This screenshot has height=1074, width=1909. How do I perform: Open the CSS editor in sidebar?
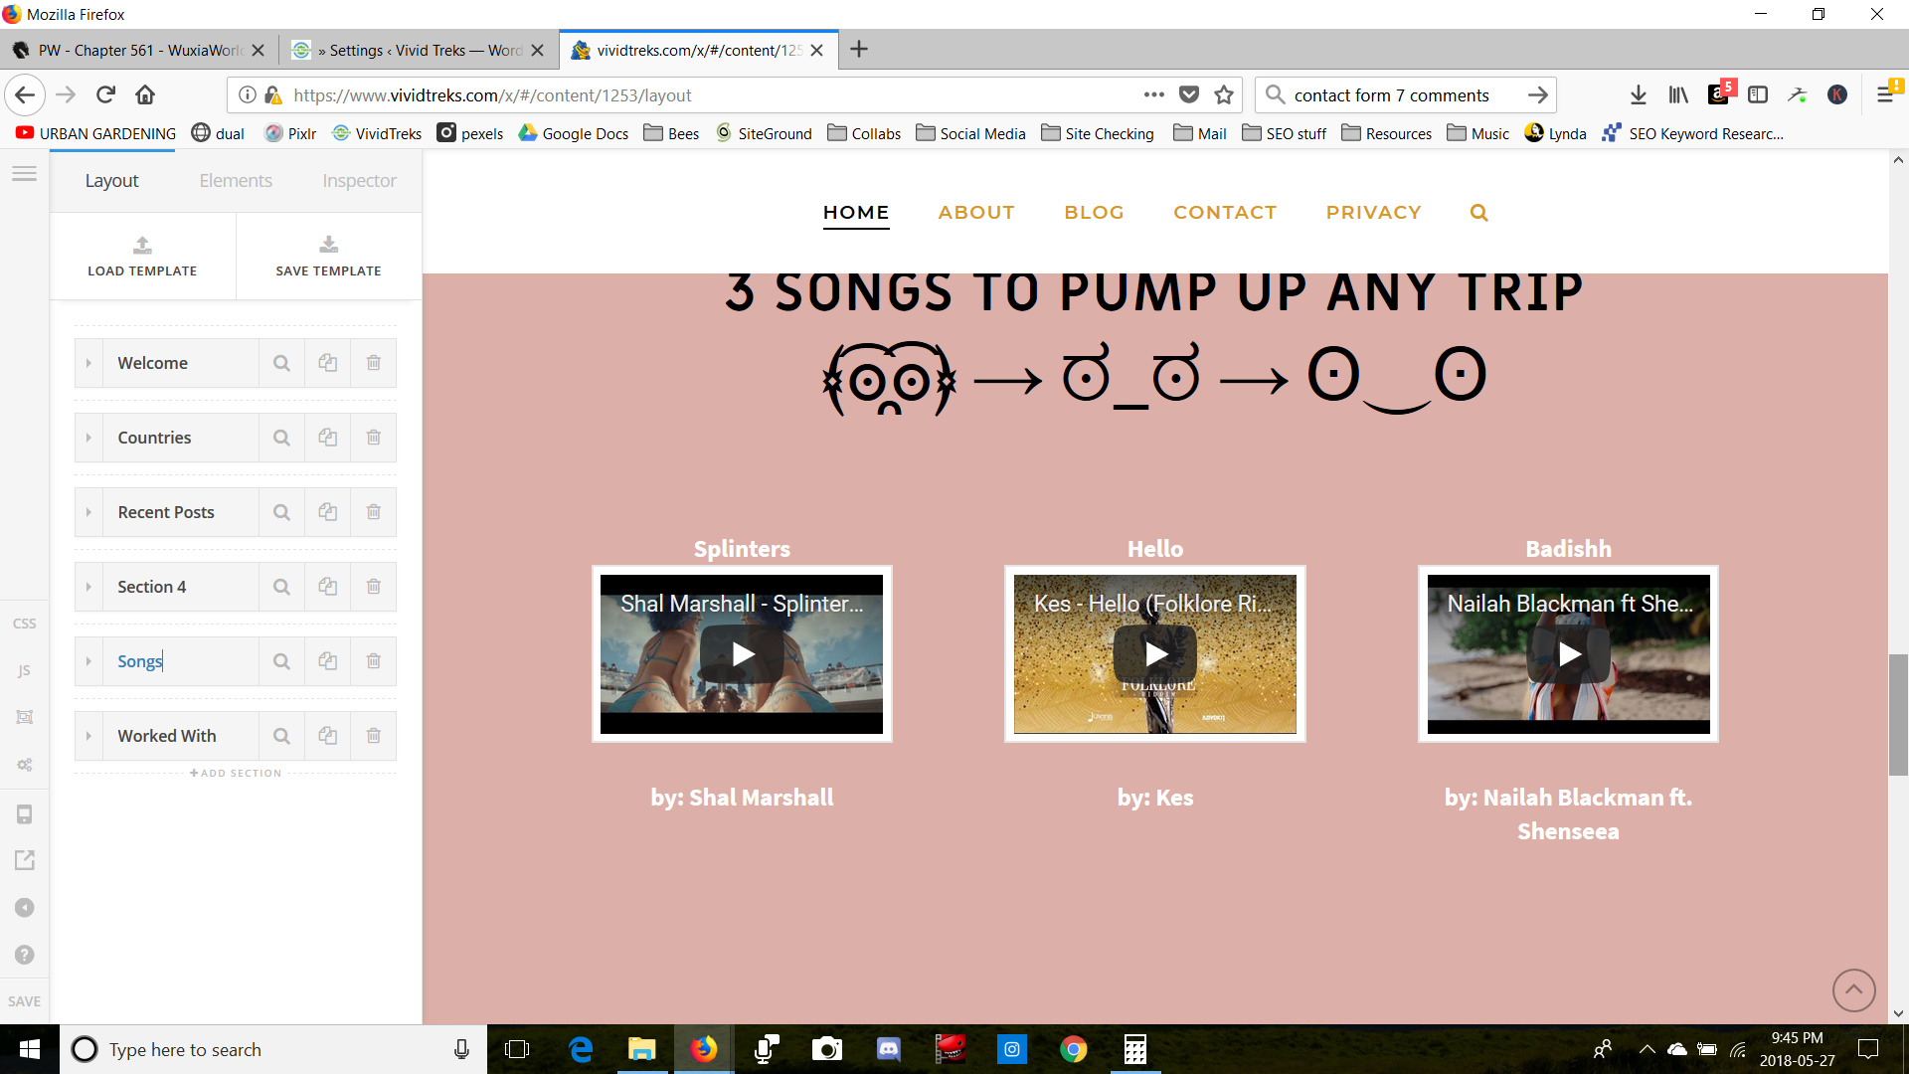coord(24,624)
